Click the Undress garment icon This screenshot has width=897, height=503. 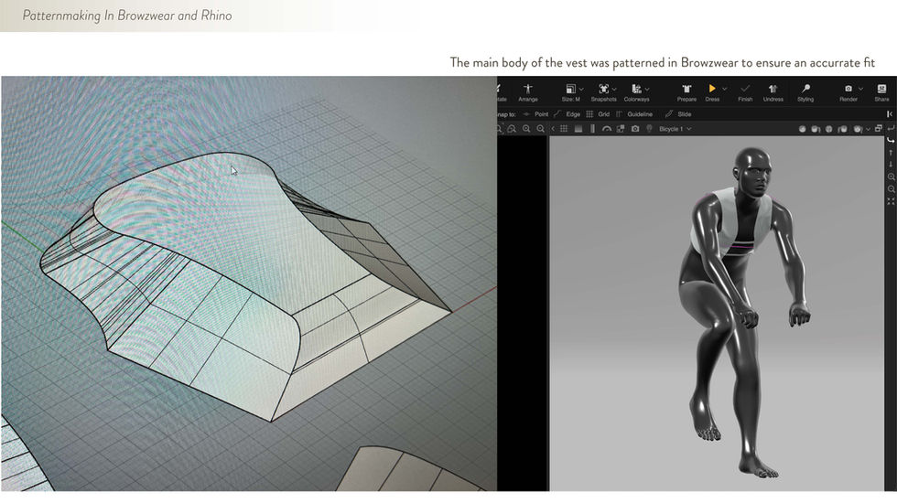pyautogui.click(x=773, y=89)
